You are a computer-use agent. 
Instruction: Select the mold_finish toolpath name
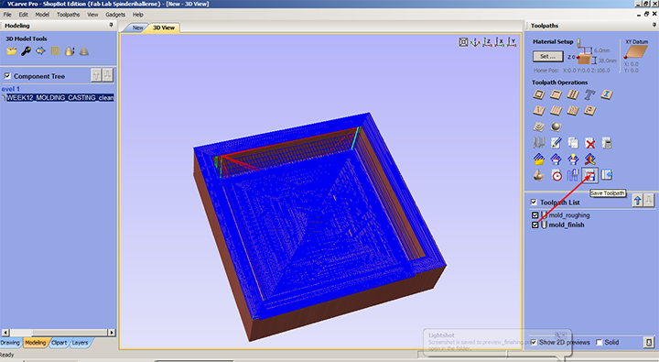(x=567, y=225)
